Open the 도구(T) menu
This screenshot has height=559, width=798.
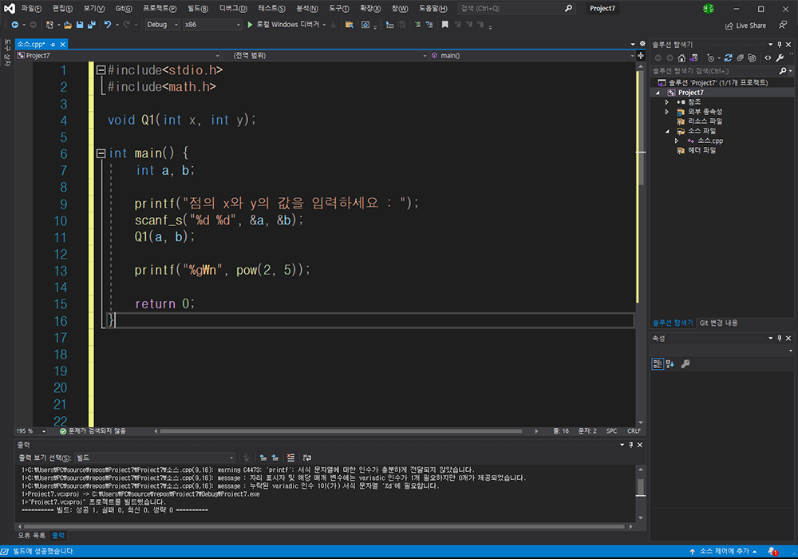[338, 8]
